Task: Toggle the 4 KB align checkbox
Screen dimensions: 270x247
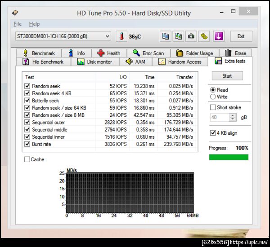Action: tap(213, 133)
